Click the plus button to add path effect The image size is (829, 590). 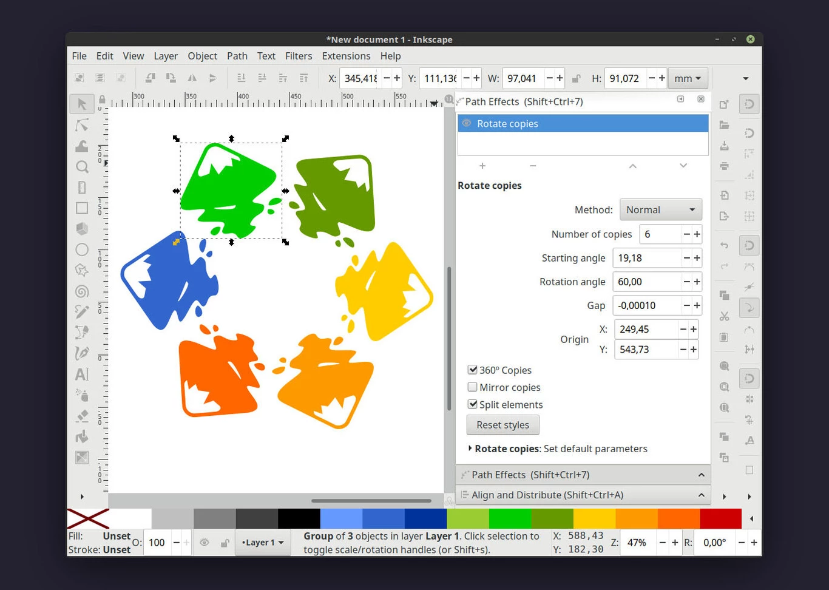coord(482,166)
